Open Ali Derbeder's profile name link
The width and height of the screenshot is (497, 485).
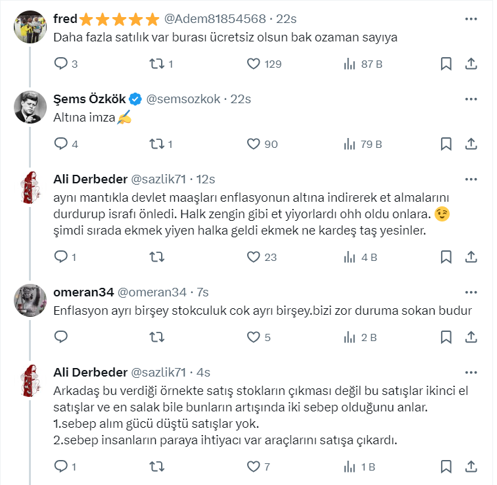[x=91, y=179]
